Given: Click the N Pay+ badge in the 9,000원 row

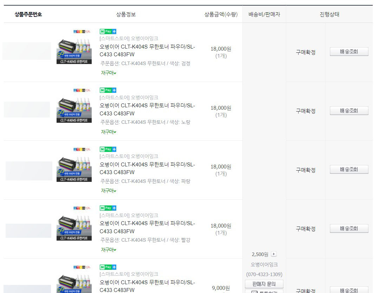Looking at the screenshot, I should click(x=108, y=267).
